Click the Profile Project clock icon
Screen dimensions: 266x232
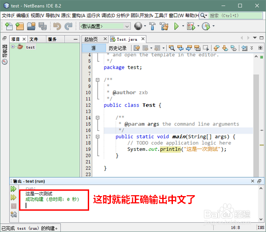(206, 26)
